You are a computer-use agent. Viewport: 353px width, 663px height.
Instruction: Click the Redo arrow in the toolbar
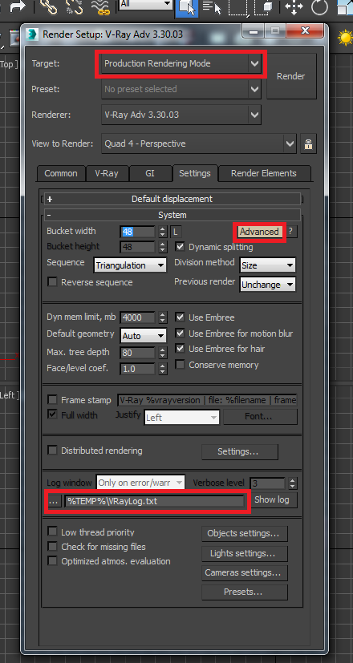click(17, 6)
